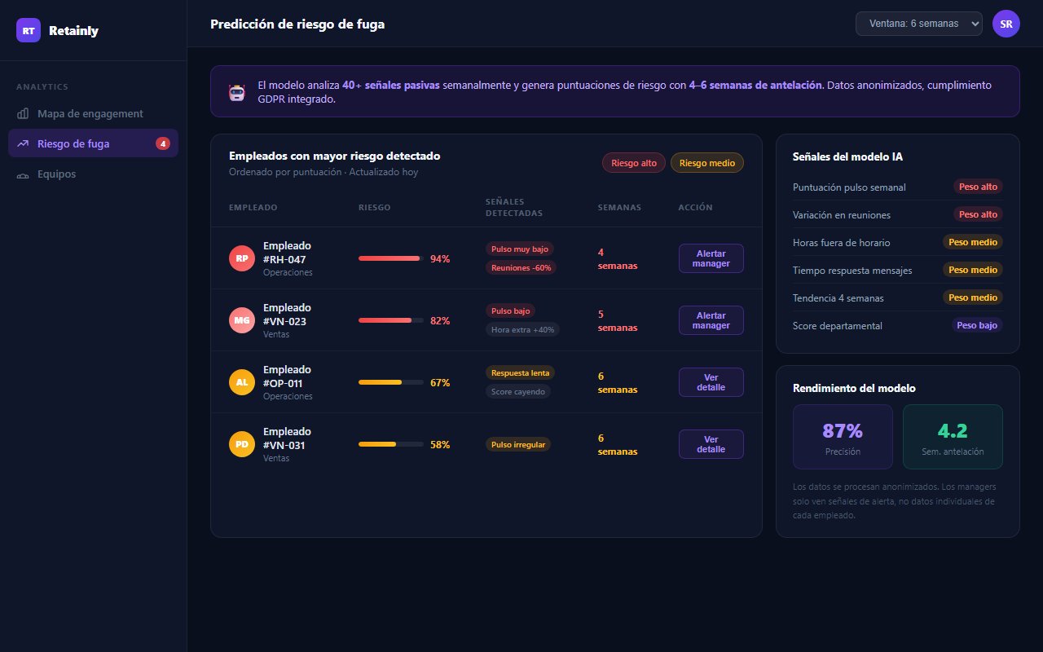Open the Equipos section
The height and width of the screenshot is (652, 1043).
coord(93,174)
